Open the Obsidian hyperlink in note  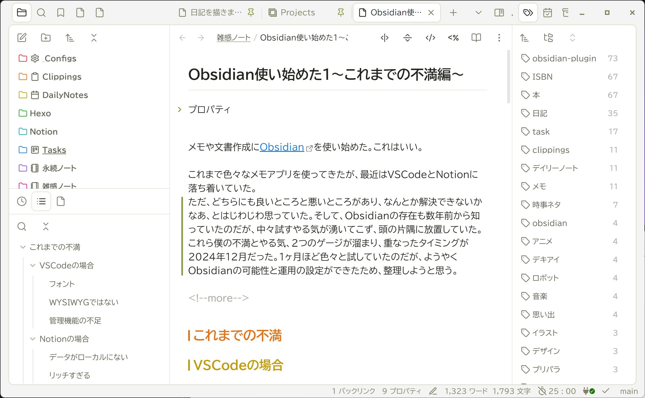282,147
